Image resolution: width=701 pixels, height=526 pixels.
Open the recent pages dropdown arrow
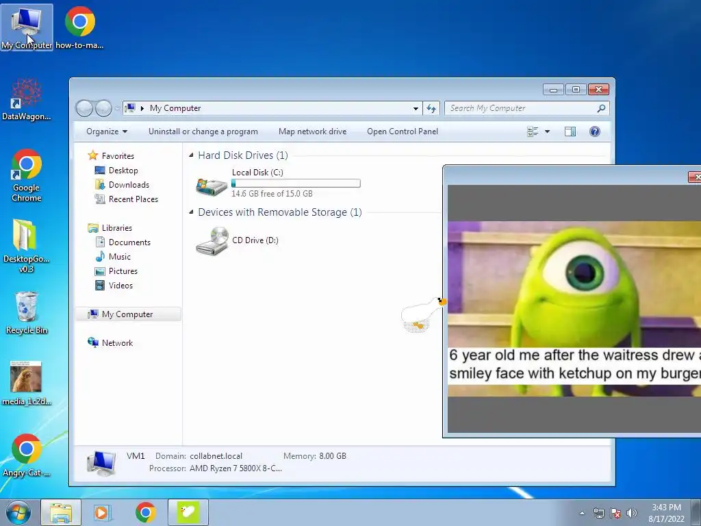pyautogui.click(x=117, y=108)
